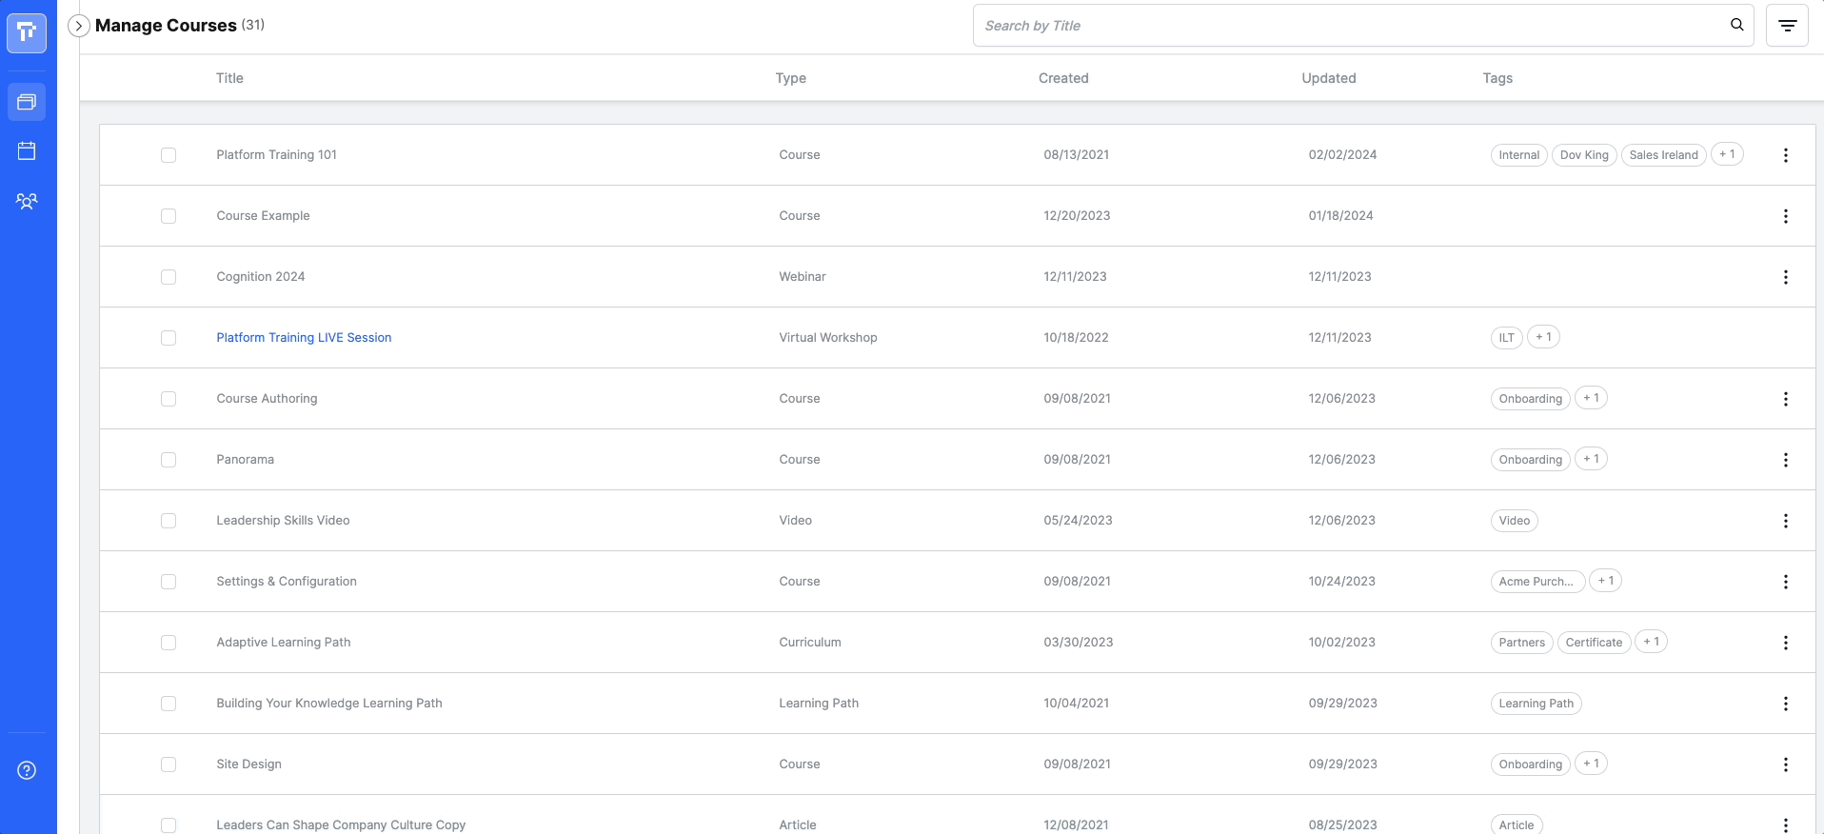
Task: Click the Webinar type cell
Action: pyautogui.click(x=803, y=277)
